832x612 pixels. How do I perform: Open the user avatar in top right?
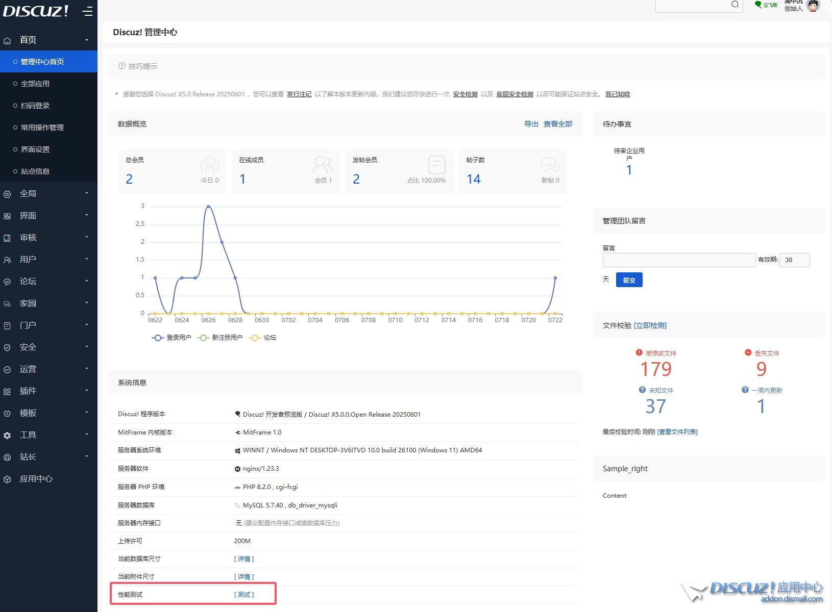coord(813,5)
